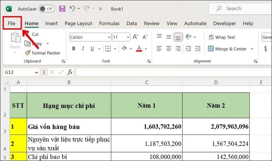Toggle the AutoSave switch
272x161 pixels.
[x=47, y=9]
